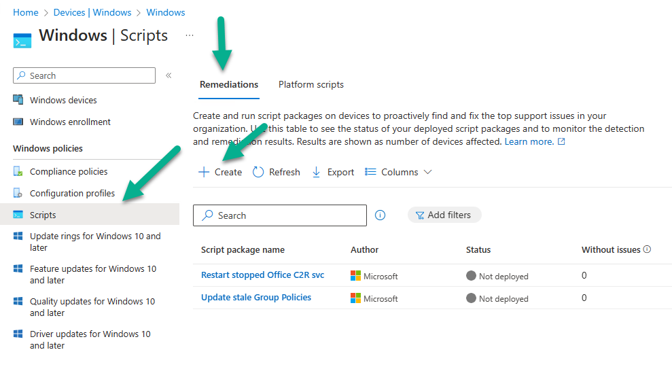The height and width of the screenshot is (369, 672).
Task: Open Windows devices
Action: coord(63,100)
